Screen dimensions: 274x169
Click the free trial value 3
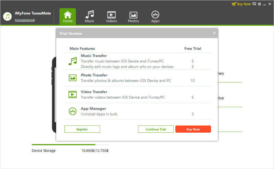(x=192, y=114)
